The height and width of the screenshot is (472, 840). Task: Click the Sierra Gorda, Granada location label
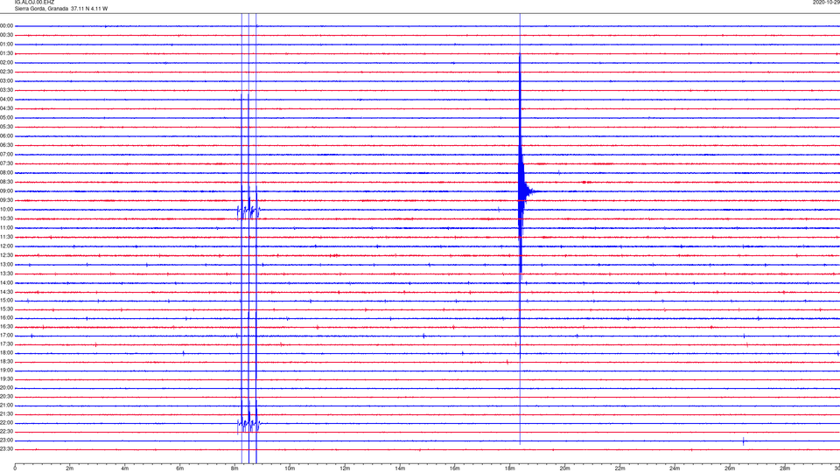click(42, 9)
